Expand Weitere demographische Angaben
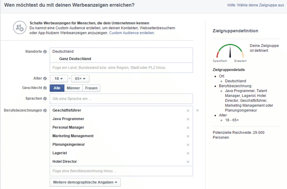Image resolution: width=287 pixels, height=189 pixels. pos(85,182)
